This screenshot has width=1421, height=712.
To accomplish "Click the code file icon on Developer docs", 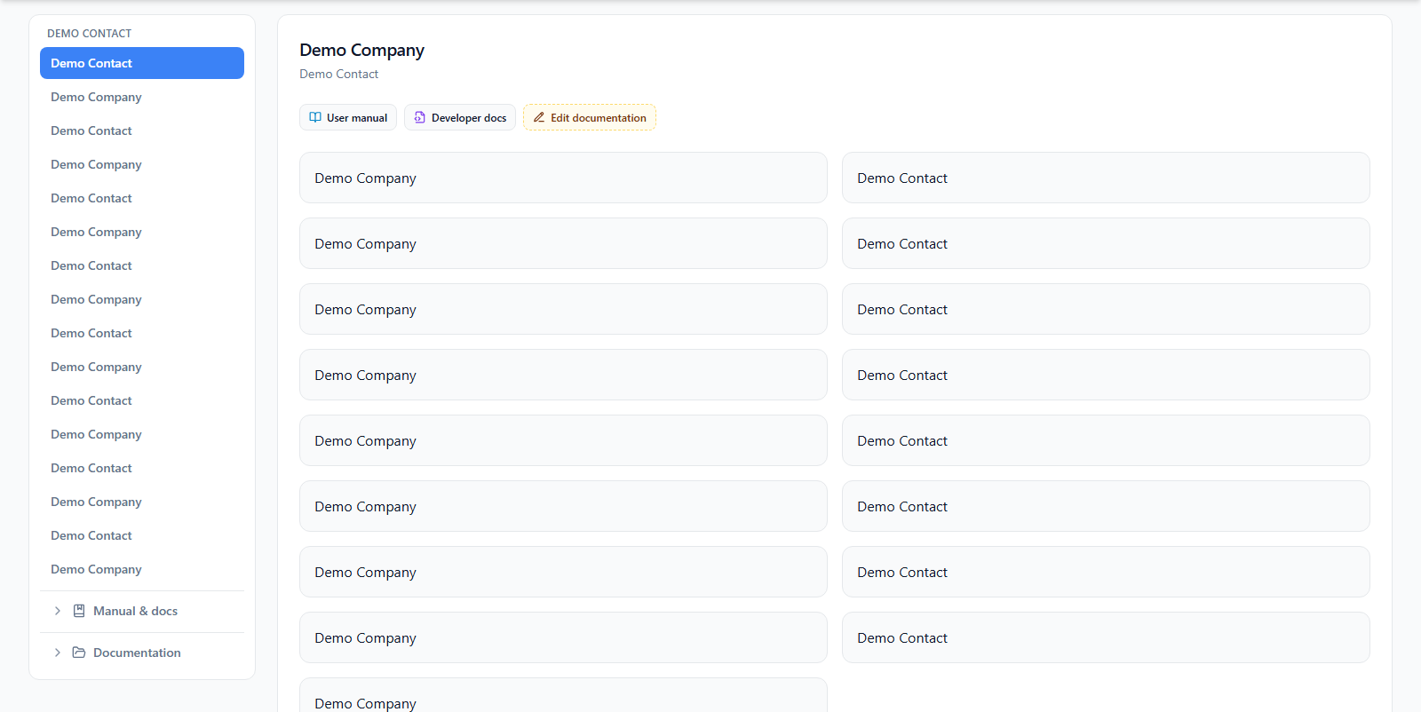I will (420, 117).
